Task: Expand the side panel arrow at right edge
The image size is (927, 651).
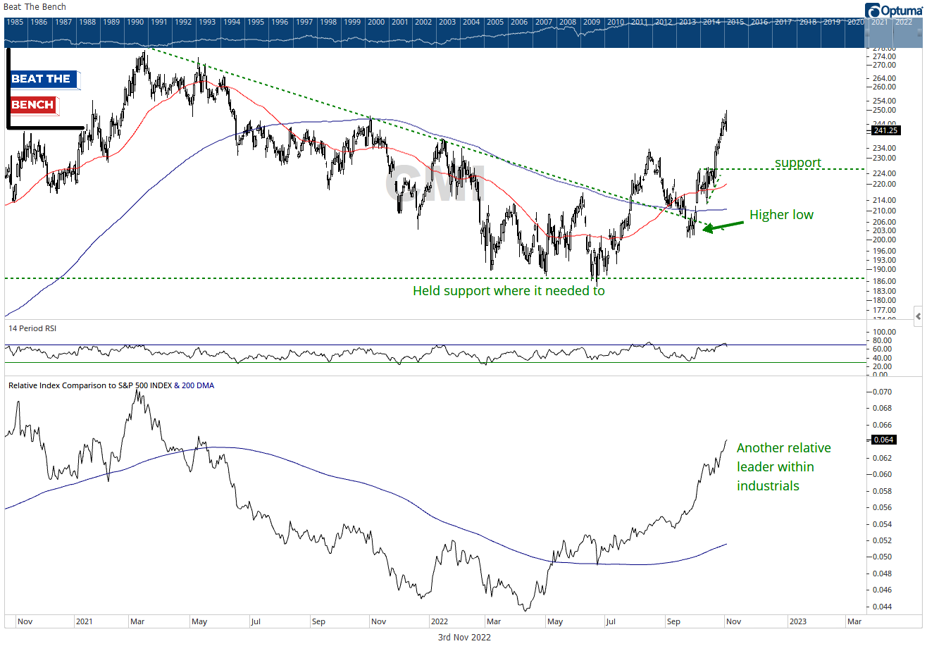Action: tap(918, 315)
